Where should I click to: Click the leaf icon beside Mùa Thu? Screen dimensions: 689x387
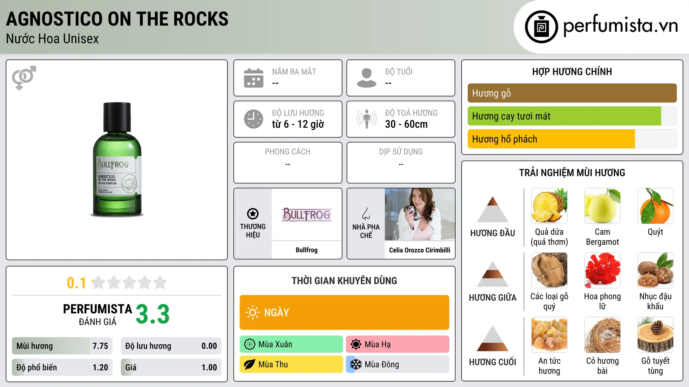pos(250,364)
